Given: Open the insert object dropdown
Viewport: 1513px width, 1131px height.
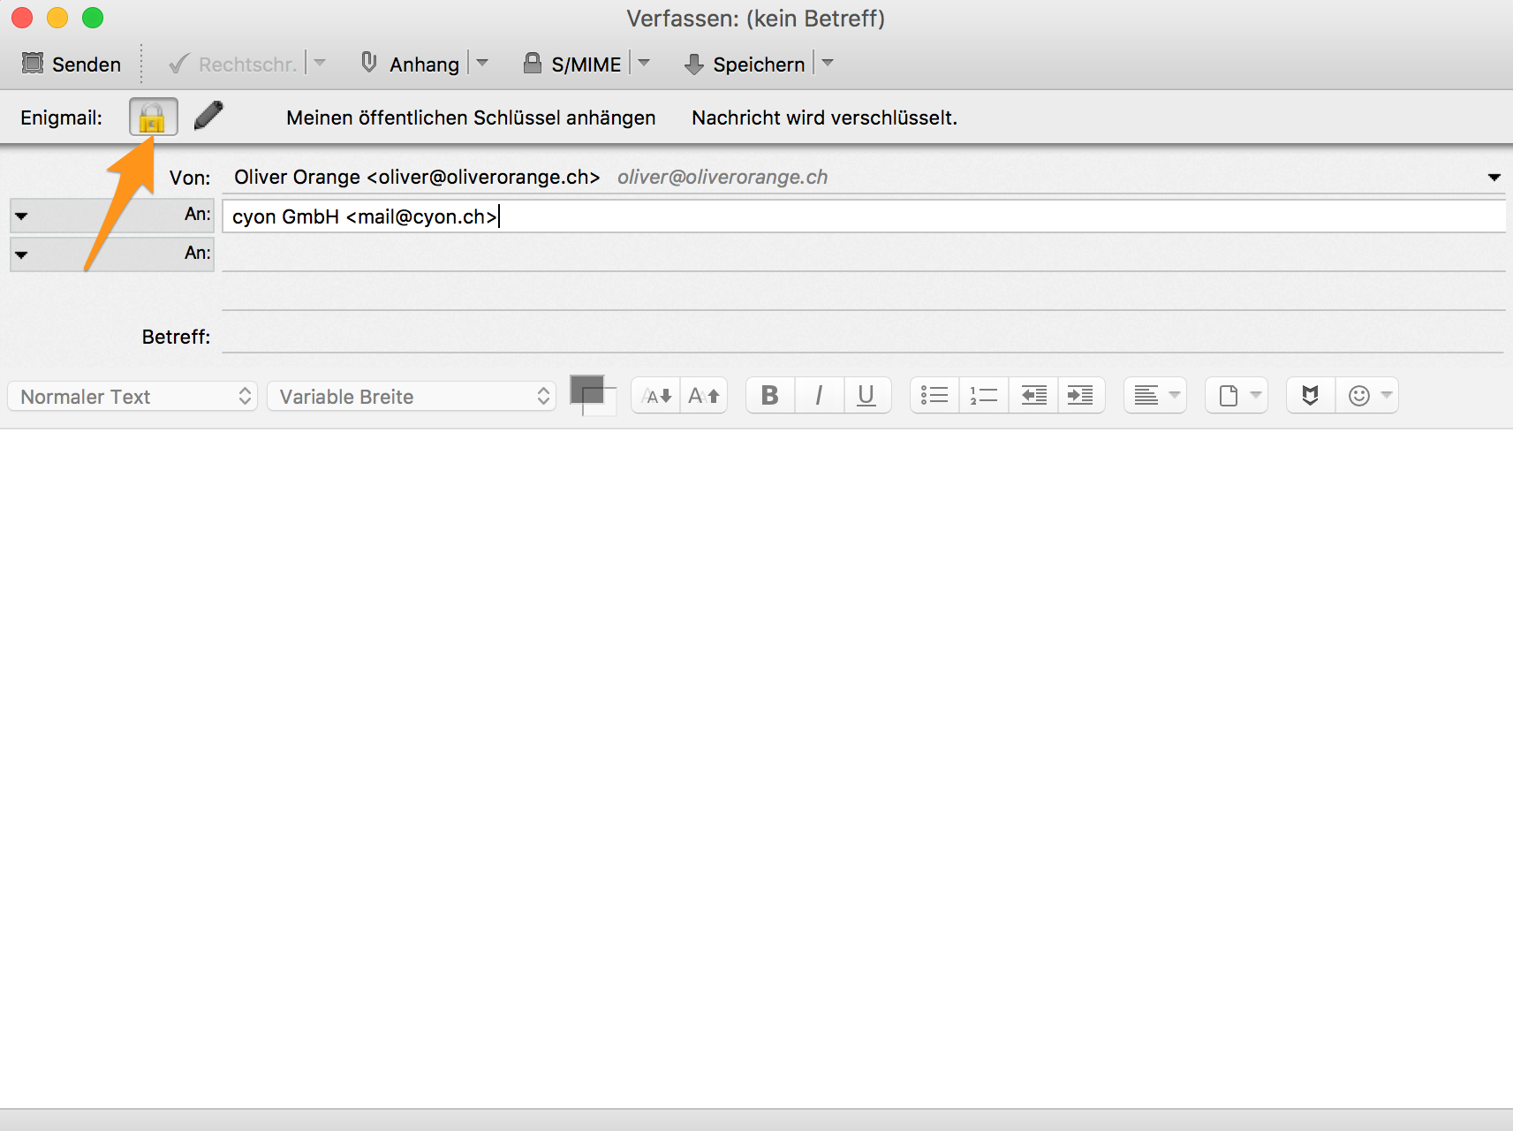Looking at the screenshot, I should coord(1237,395).
